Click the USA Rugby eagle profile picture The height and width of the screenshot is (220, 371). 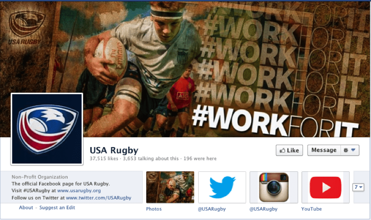47,129
